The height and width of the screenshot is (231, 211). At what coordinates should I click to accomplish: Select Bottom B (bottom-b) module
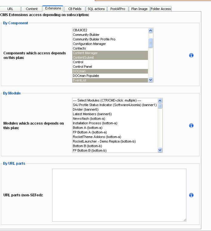click(115, 146)
